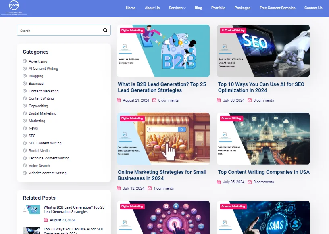This screenshot has height=234, width=329.
Task: Click the cube icon beside News
Action: coord(25,128)
